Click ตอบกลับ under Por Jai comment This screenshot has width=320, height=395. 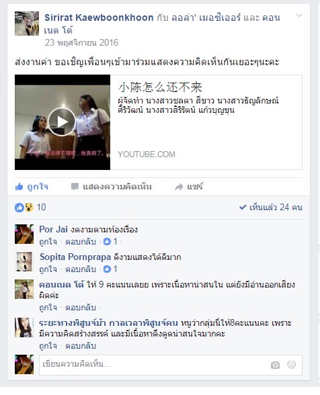(x=81, y=242)
